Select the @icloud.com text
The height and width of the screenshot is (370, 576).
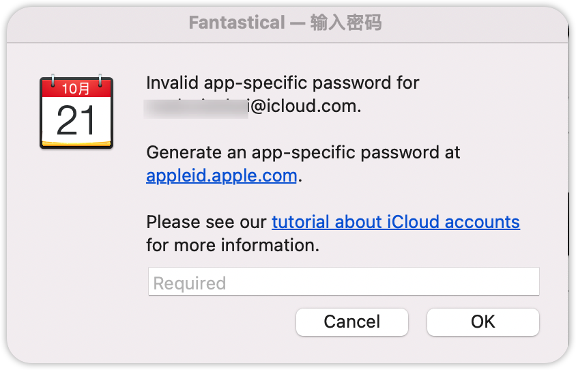pyautogui.click(x=304, y=106)
